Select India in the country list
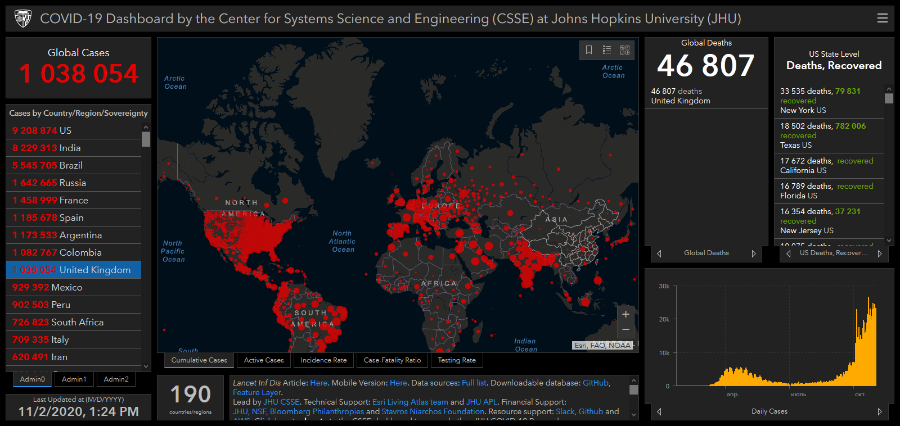The image size is (900, 426). pos(74,148)
